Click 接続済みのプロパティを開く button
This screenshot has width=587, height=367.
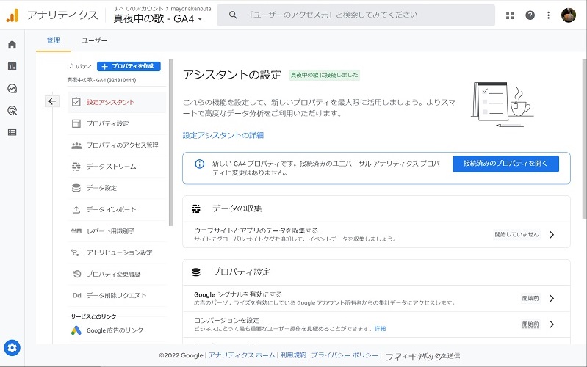point(505,164)
